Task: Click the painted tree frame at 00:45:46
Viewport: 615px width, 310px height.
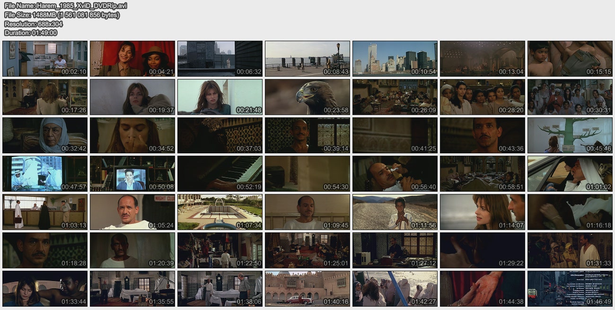Action: click(570, 135)
